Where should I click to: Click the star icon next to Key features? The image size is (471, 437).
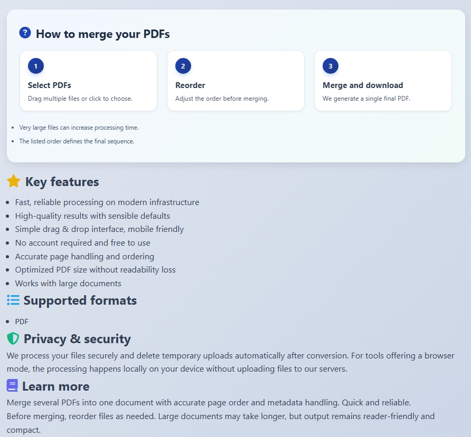(x=14, y=181)
